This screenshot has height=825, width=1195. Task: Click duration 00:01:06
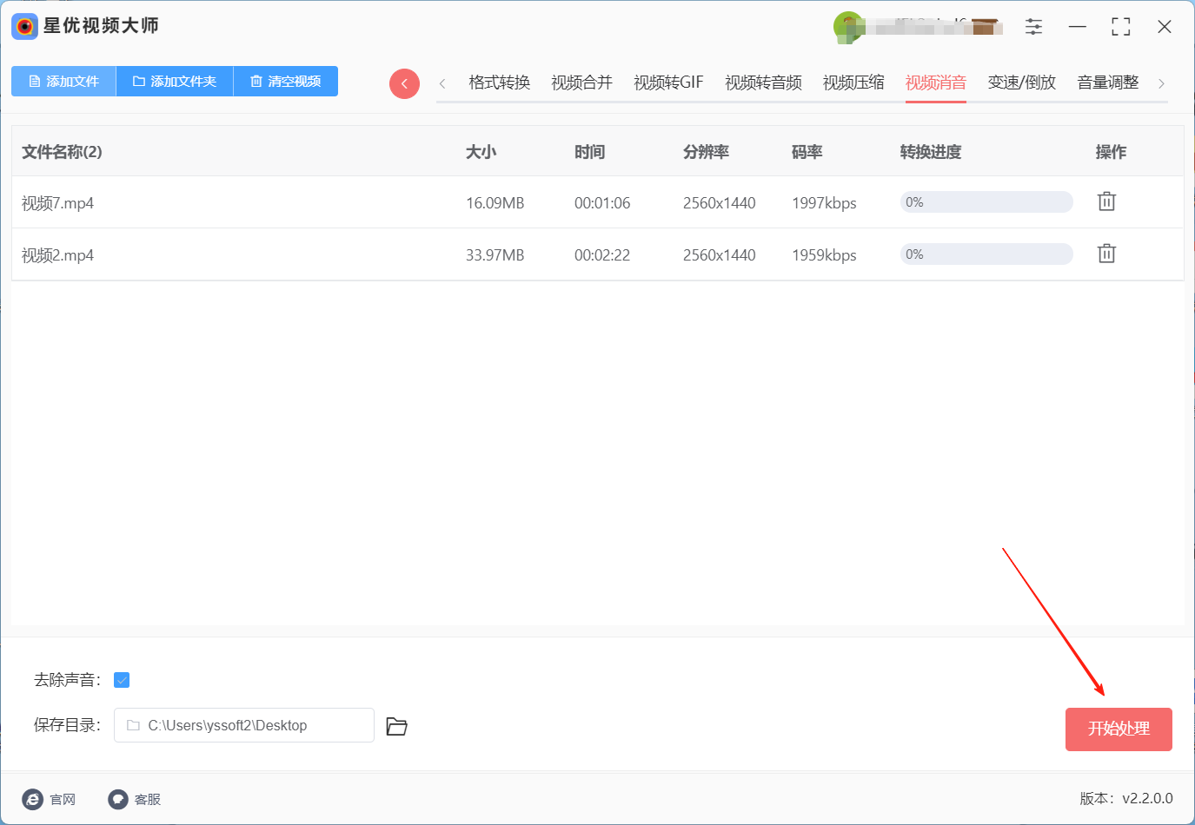click(602, 203)
